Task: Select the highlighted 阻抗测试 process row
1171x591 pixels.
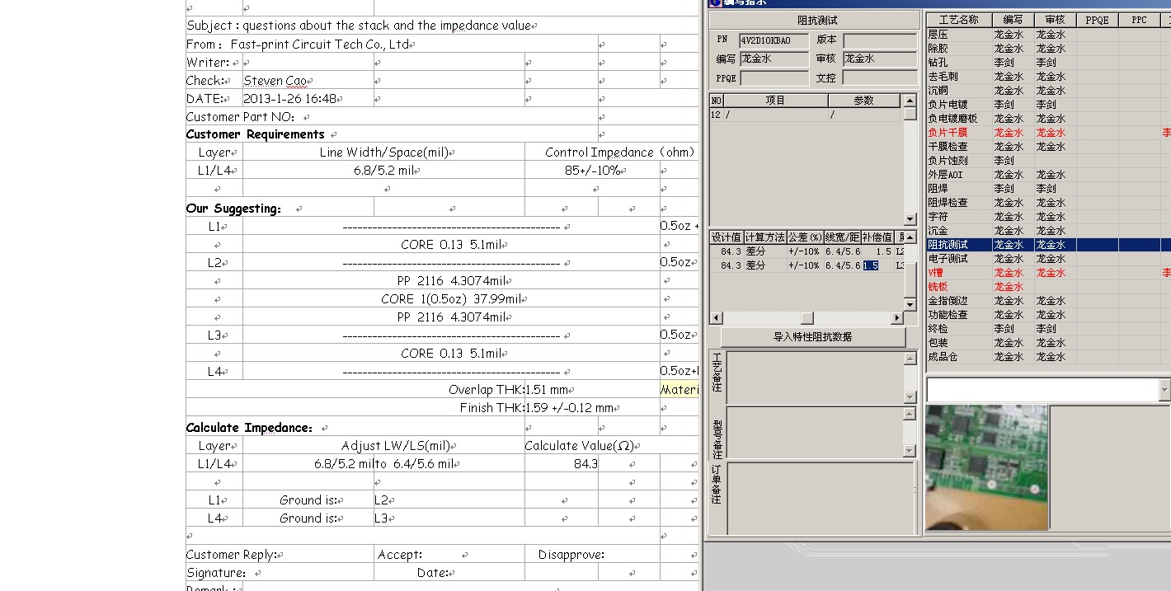Action: pos(1047,245)
